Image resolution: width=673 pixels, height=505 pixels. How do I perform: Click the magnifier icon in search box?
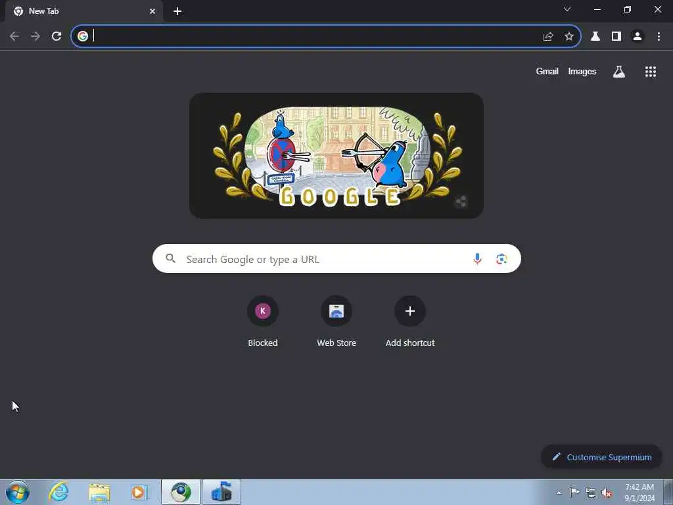170,258
